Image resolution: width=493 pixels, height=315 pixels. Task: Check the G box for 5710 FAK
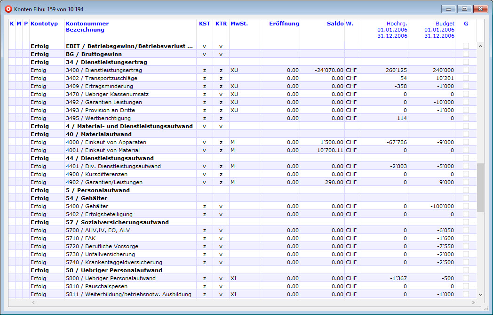[x=466, y=238]
